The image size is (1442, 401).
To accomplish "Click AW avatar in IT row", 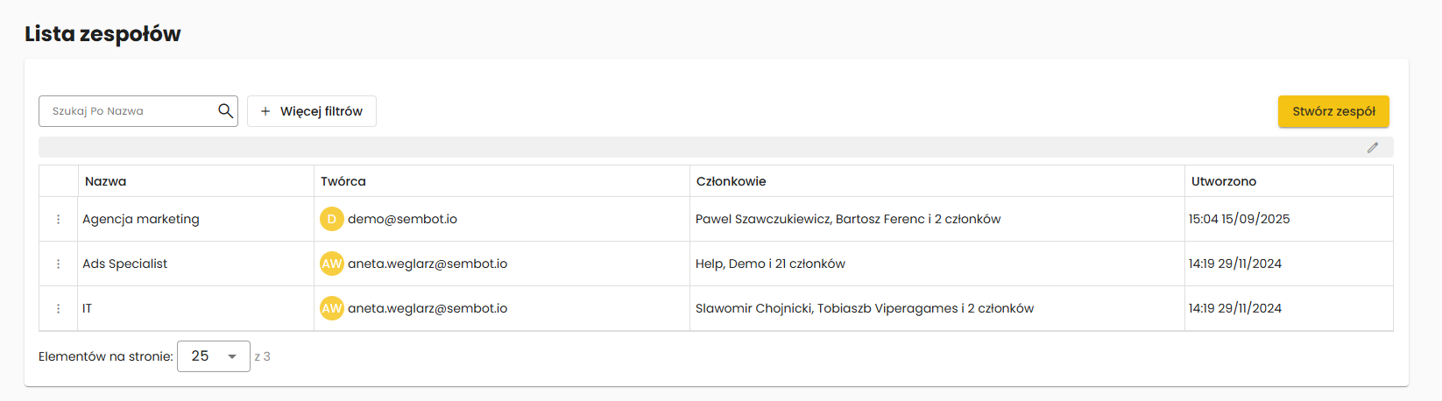I will (x=331, y=309).
